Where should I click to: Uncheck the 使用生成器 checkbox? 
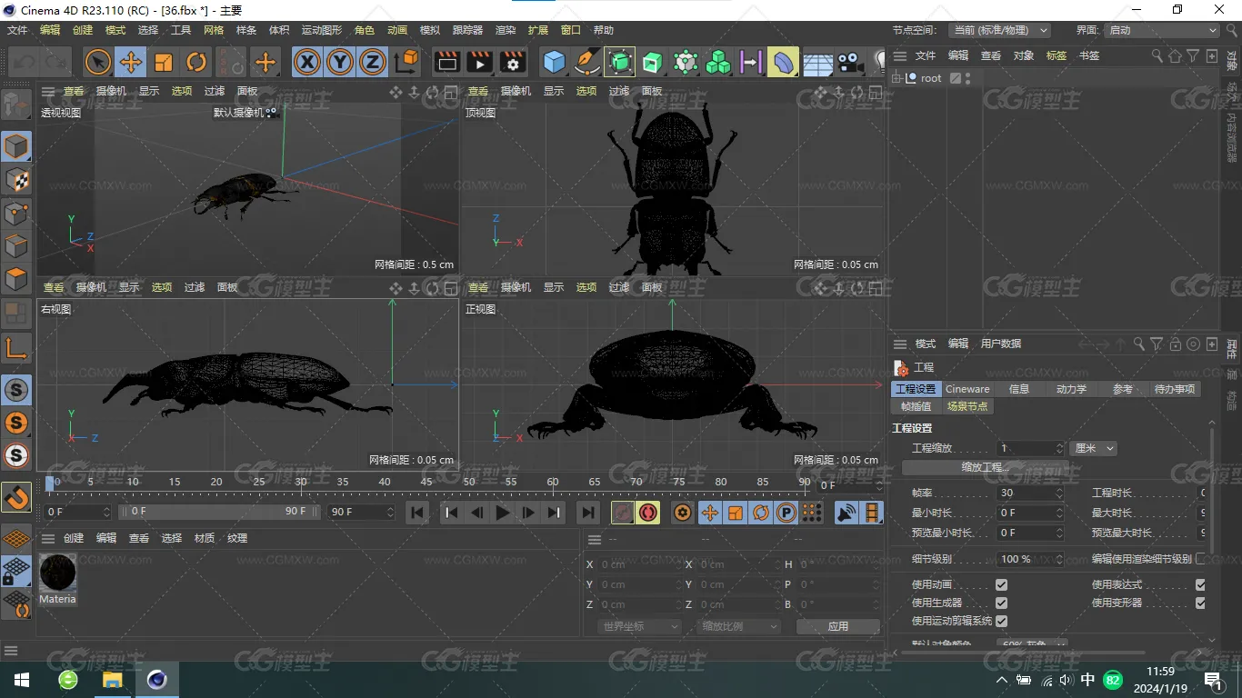pyautogui.click(x=1001, y=603)
